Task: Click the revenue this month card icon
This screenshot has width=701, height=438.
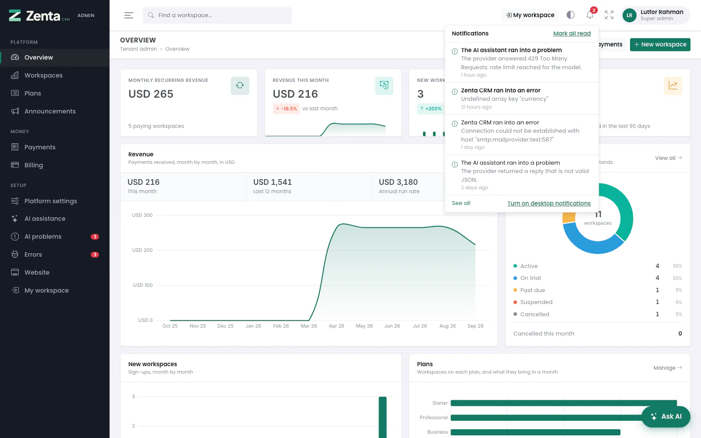Action: (384, 85)
